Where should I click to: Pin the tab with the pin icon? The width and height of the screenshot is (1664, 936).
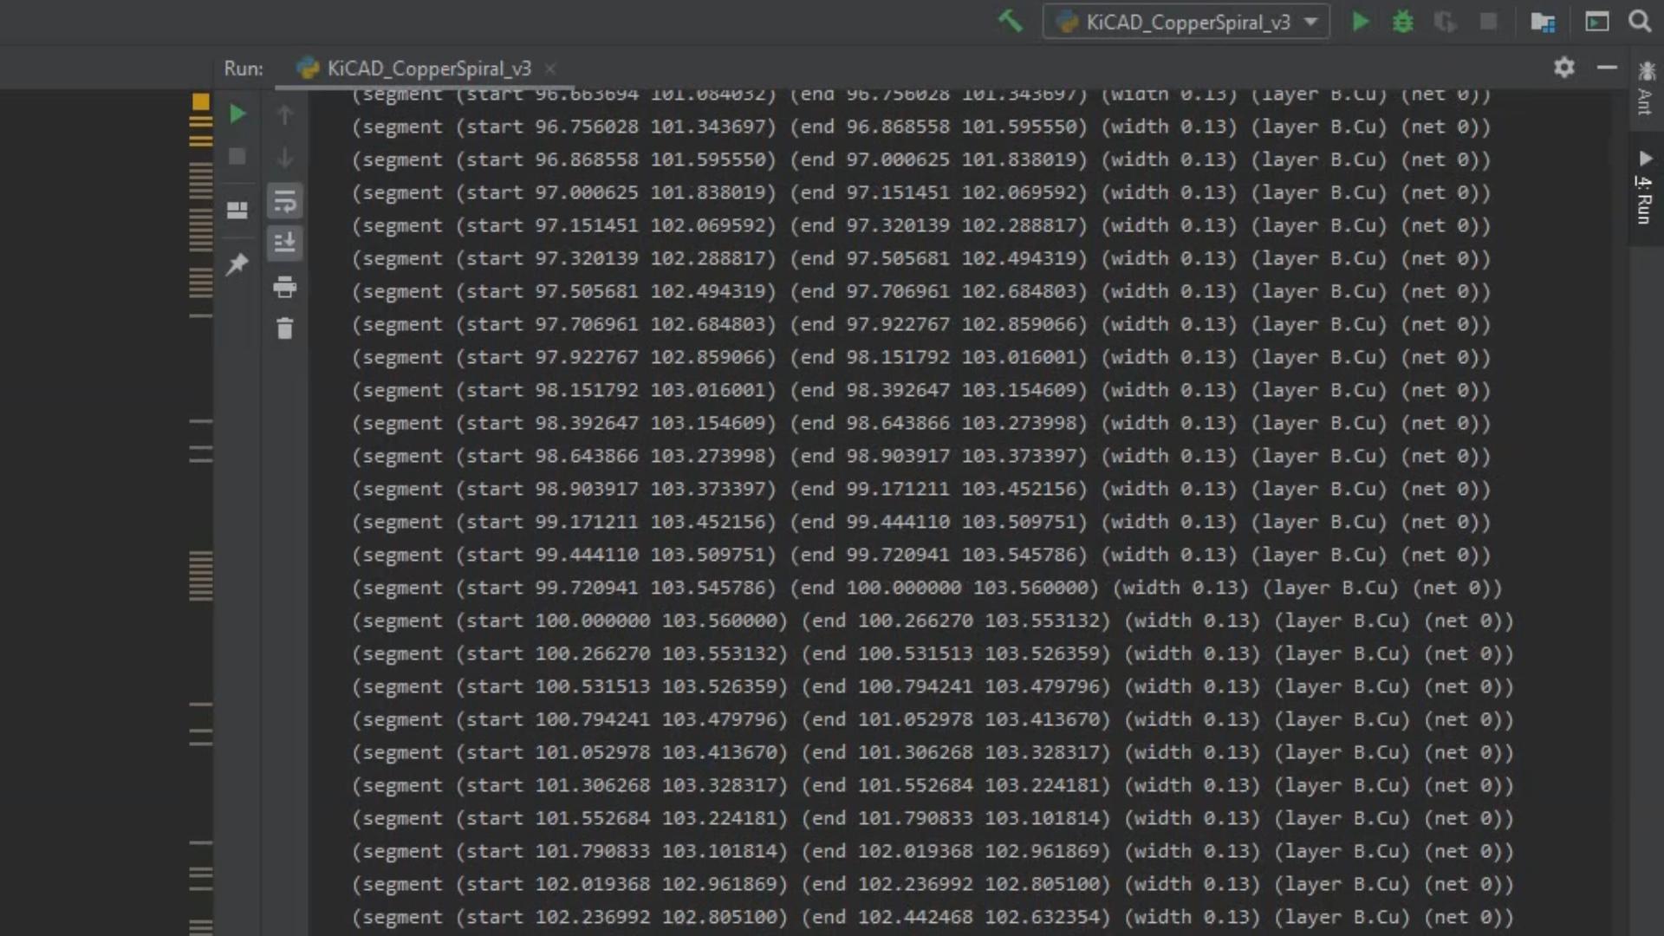[x=237, y=263]
